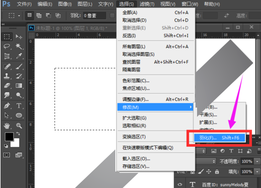The height and width of the screenshot is (188, 261).
Task: Open the fill 100% dropdown arrow
Action: pos(257,172)
